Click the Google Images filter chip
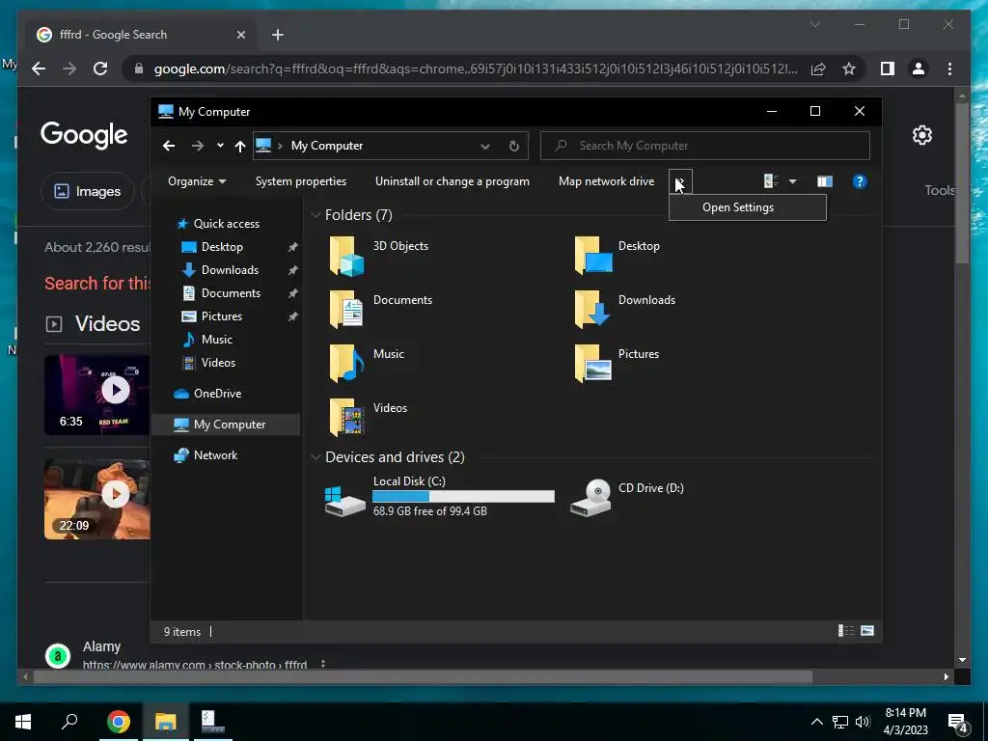The height and width of the screenshot is (741, 988). 88,191
